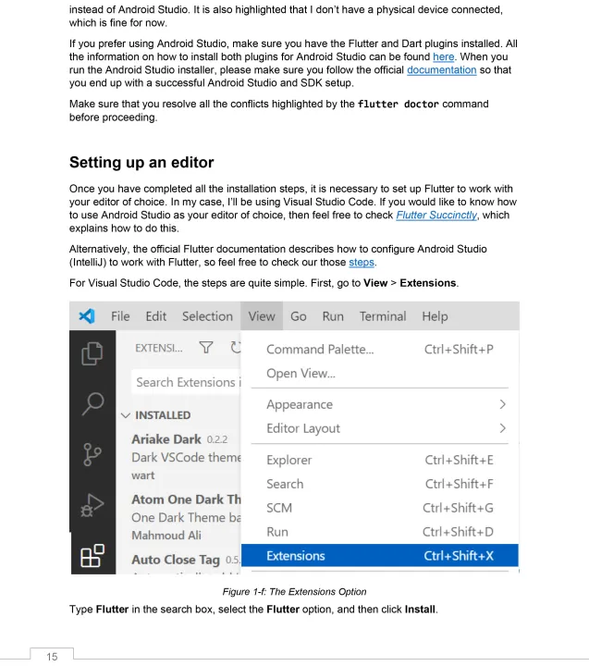Click the 'here' plugins install link
This screenshot has width=589, height=666.
[x=444, y=56]
